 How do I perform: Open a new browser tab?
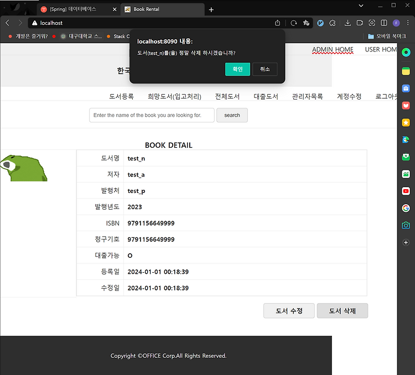(211, 10)
